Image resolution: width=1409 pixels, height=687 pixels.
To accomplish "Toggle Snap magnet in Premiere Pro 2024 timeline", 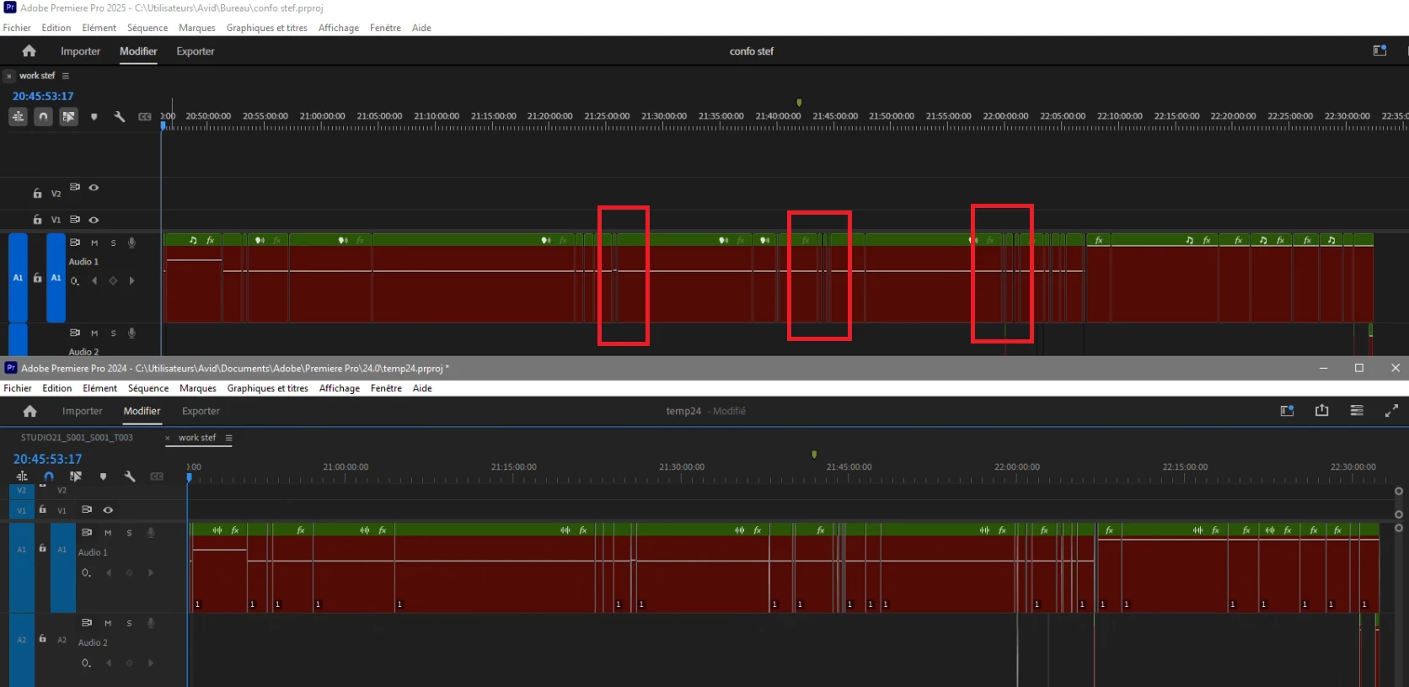I will coord(49,477).
